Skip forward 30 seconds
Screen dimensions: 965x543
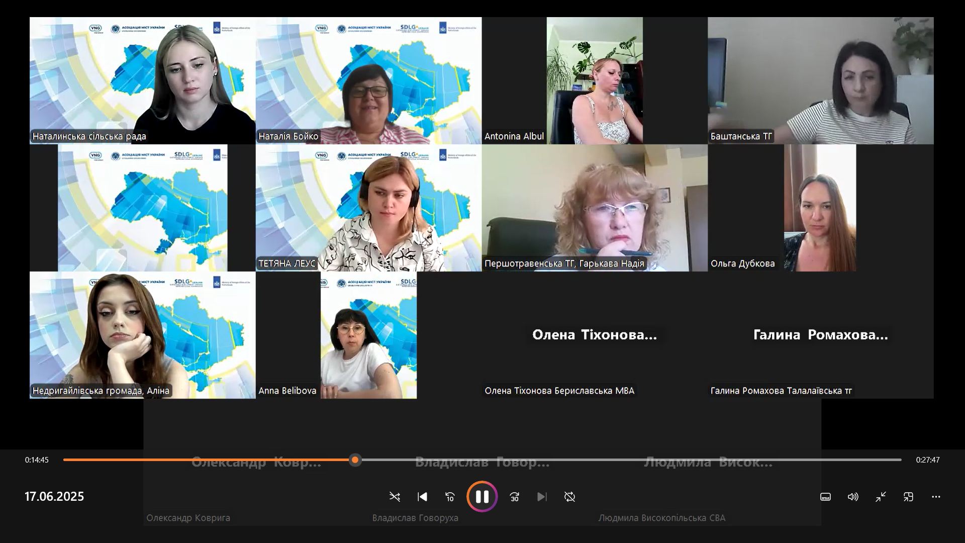(514, 497)
